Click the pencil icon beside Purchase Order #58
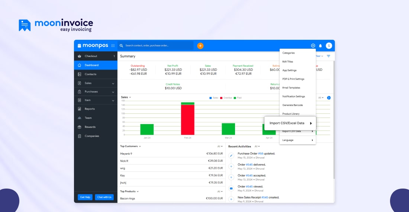 point(231,156)
